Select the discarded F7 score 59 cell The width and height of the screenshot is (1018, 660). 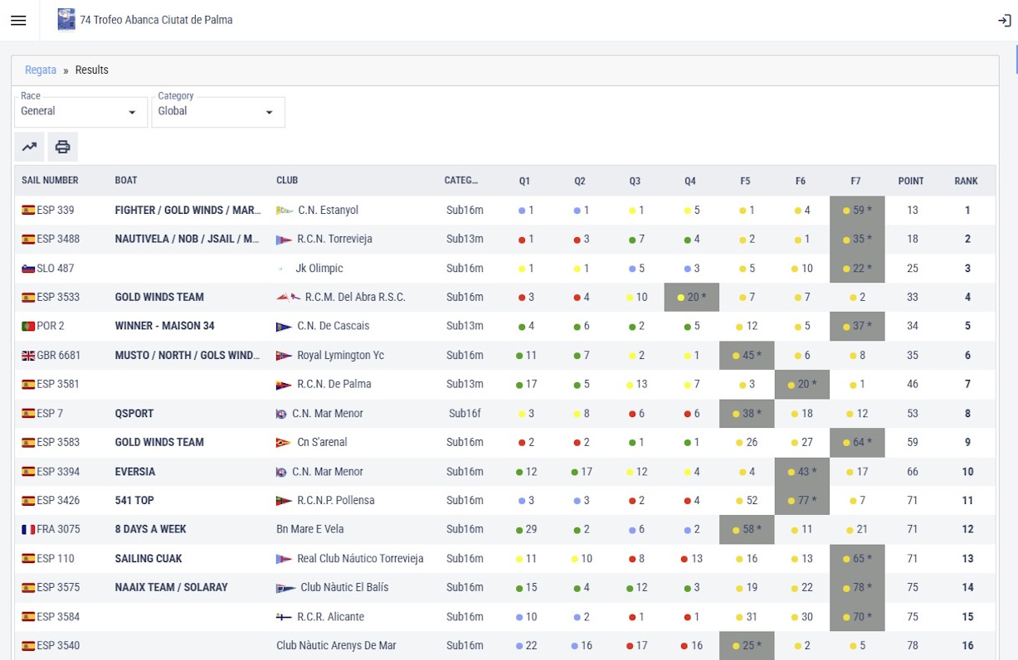(x=857, y=211)
